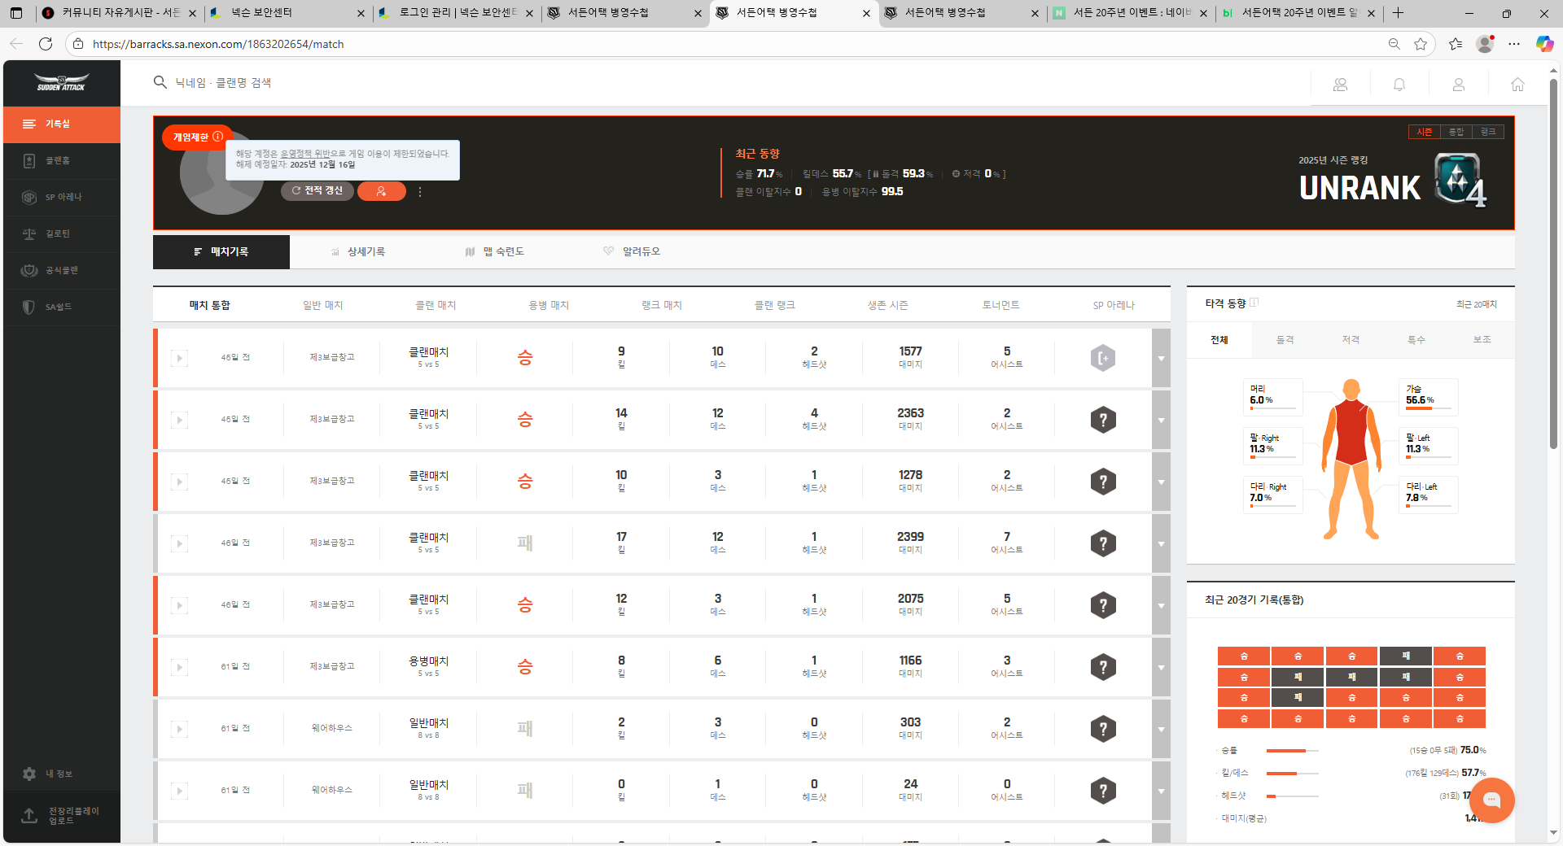Click the add friend icon button
Viewport: 1563px width, 846px height.
point(381,191)
